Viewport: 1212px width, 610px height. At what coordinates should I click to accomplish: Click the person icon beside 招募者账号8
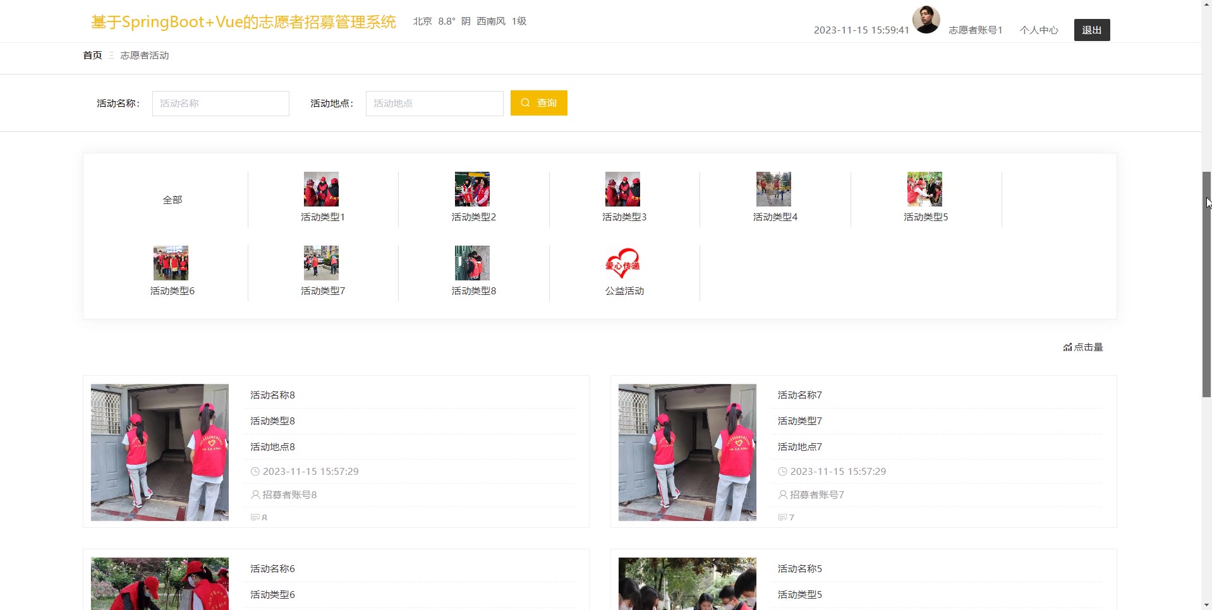pos(255,495)
